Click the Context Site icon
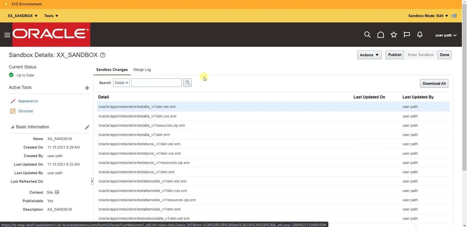The height and width of the screenshot is (227, 467). click(x=57, y=192)
